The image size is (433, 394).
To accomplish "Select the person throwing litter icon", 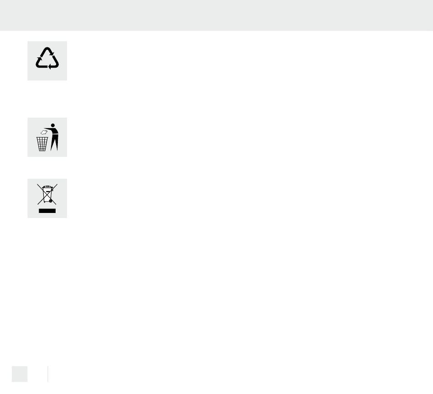I will coord(47,137).
